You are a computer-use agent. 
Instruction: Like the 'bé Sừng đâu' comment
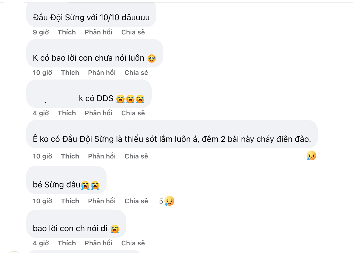[x=70, y=201]
